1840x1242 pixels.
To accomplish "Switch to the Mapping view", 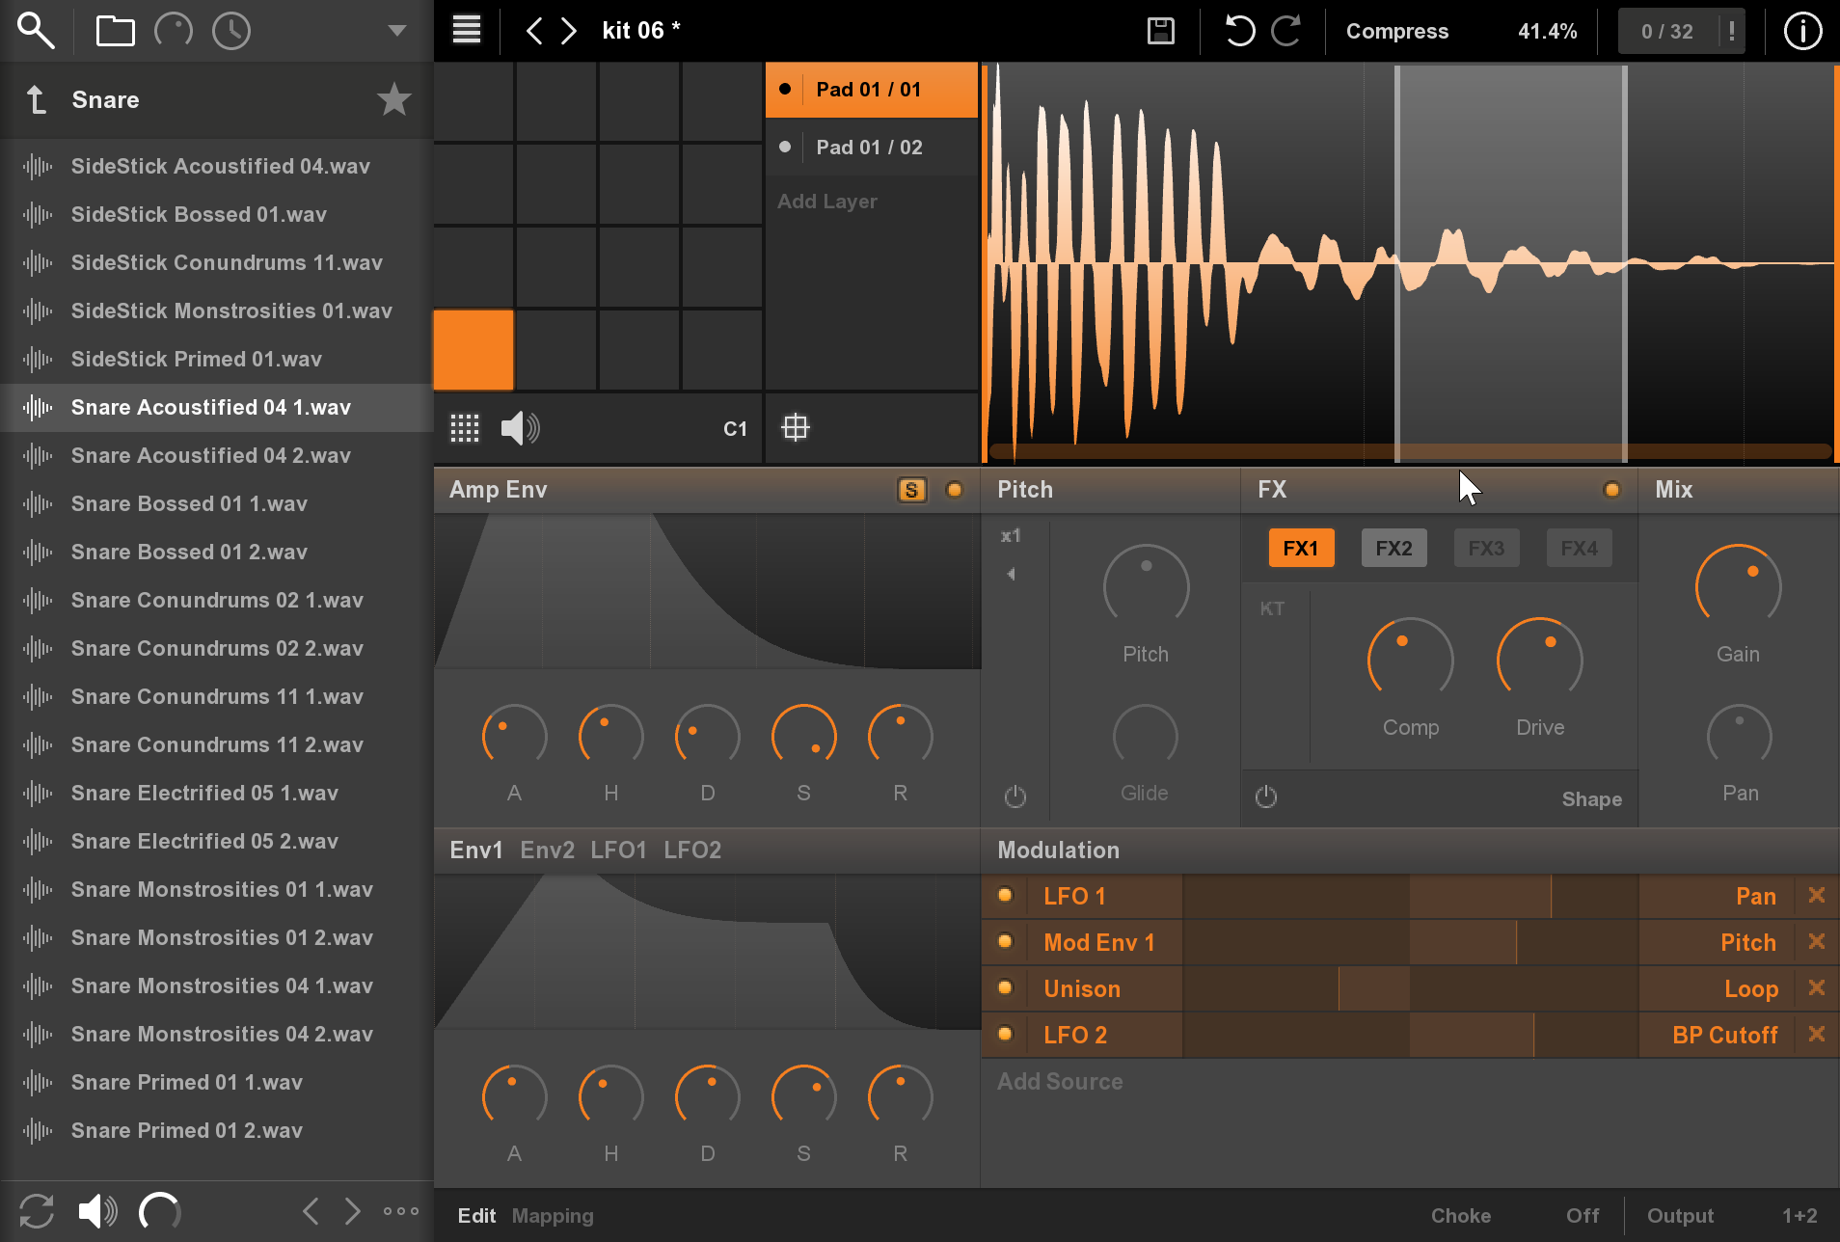I will pos(553,1216).
